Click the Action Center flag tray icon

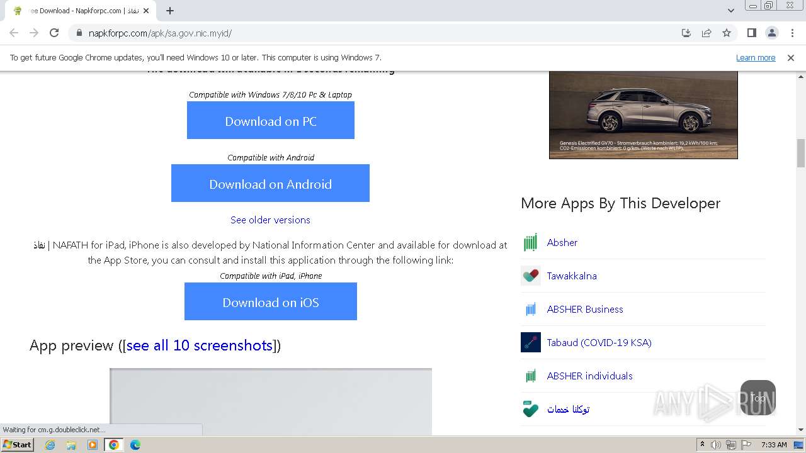pos(746,445)
